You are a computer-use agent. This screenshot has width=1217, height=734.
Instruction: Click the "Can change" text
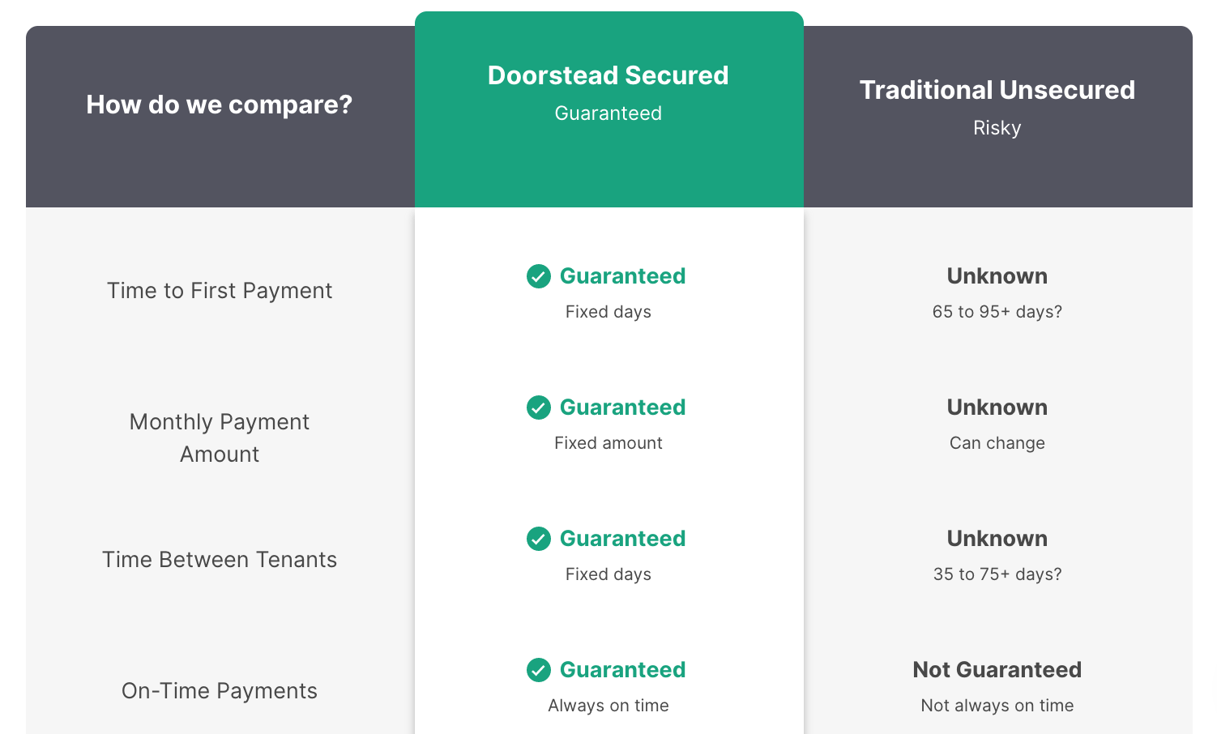click(997, 443)
